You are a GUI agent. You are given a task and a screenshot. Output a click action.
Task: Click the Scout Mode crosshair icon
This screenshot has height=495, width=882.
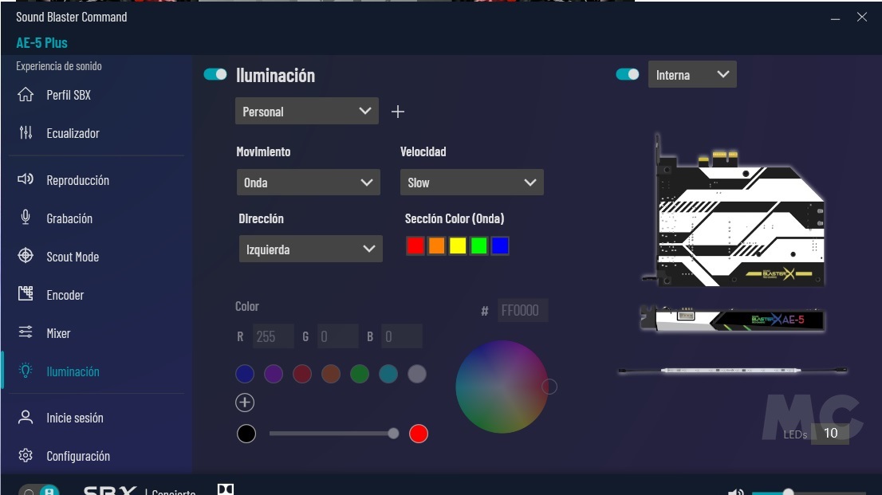click(26, 256)
